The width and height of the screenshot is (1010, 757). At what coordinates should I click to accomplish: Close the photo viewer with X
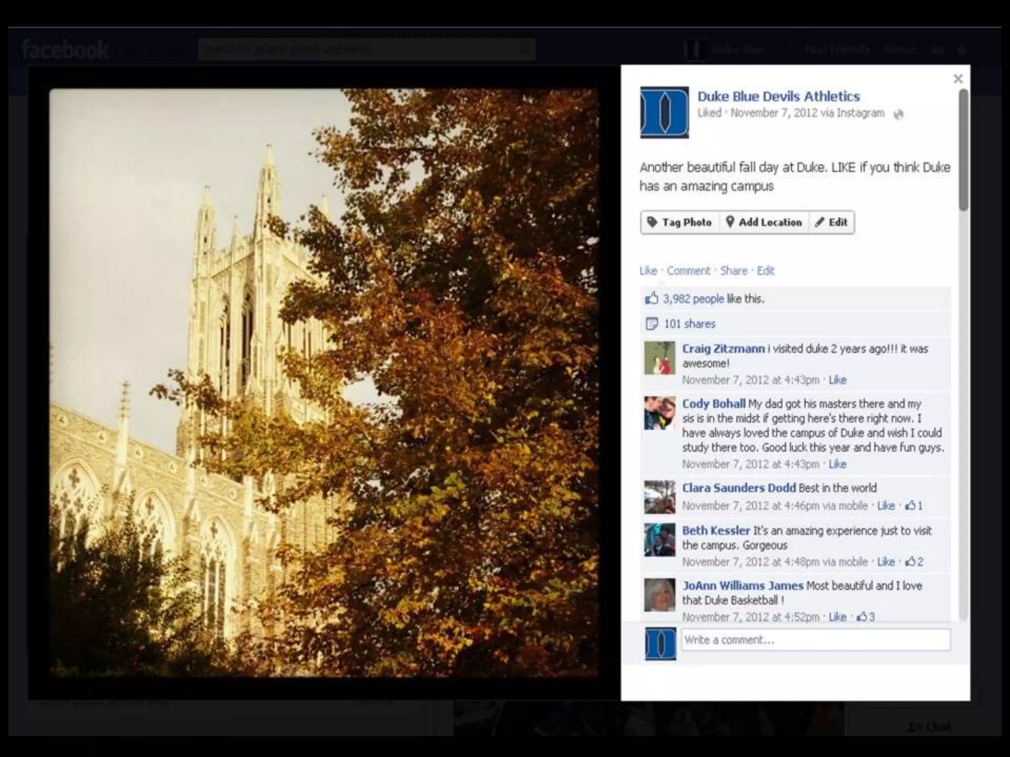(958, 79)
